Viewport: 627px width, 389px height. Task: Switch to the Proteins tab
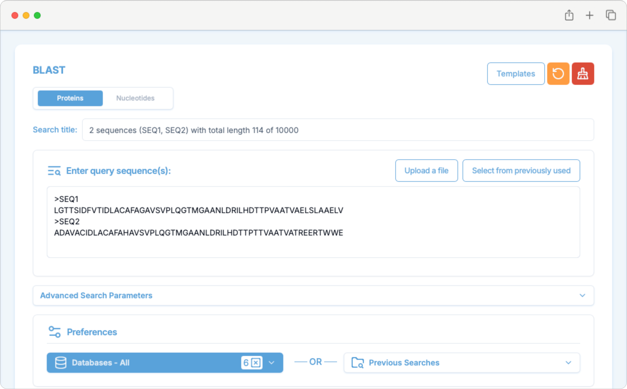coord(70,98)
